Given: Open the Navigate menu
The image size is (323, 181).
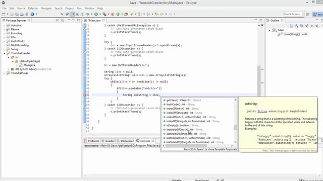Looking at the screenshot, I should pos(46,9).
